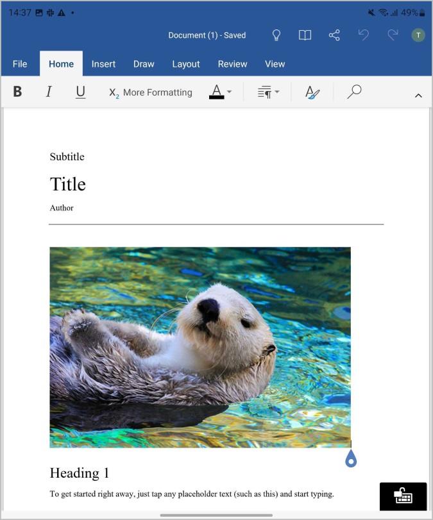This screenshot has width=433, height=520.
Task: Tap the 14:37 clock
Action: [20, 13]
